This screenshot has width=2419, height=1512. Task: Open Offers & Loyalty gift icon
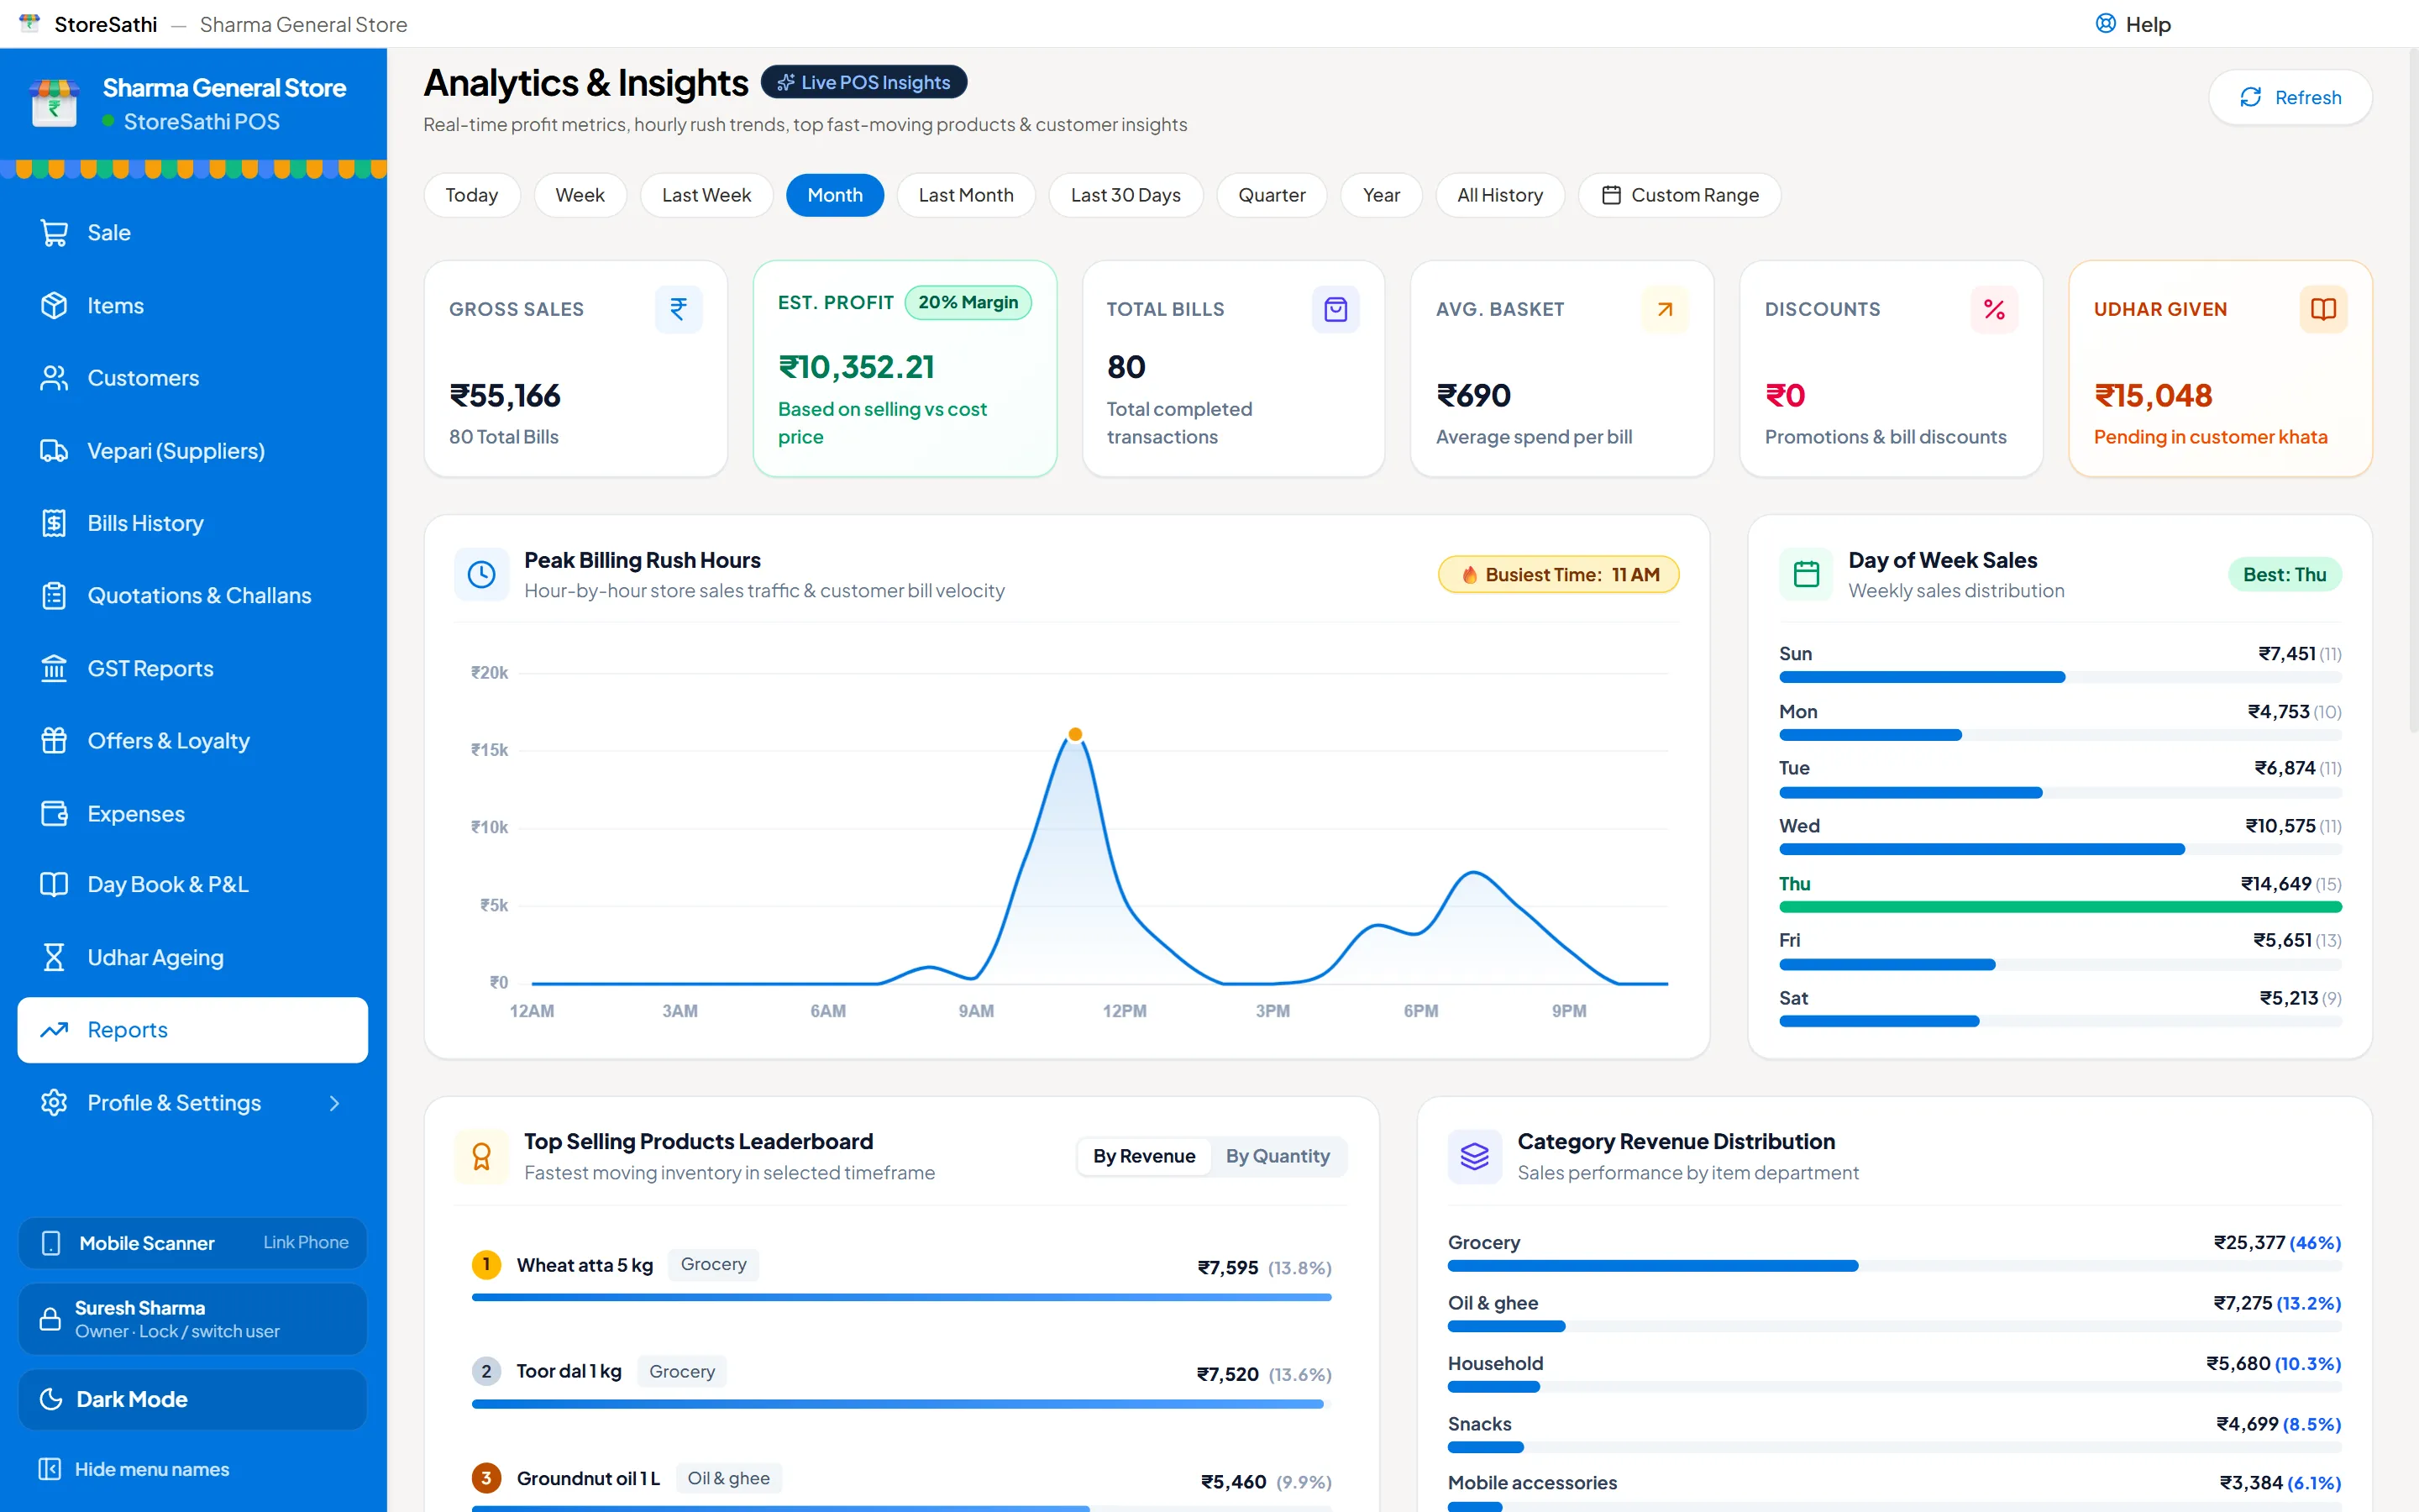54,741
